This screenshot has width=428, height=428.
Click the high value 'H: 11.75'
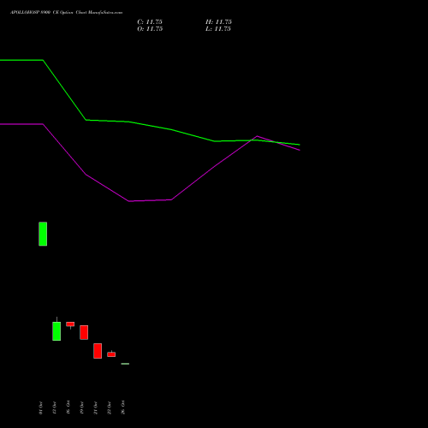(218, 22)
